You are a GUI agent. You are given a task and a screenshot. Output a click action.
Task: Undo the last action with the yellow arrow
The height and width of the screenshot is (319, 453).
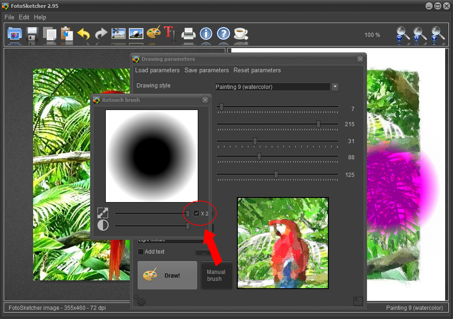point(84,34)
